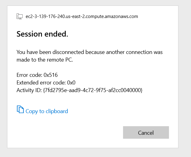191x157 pixels.
Task: Click the ec2 amazonaws.com hostname text
Action: pyautogui.click(x=82, y=16)
